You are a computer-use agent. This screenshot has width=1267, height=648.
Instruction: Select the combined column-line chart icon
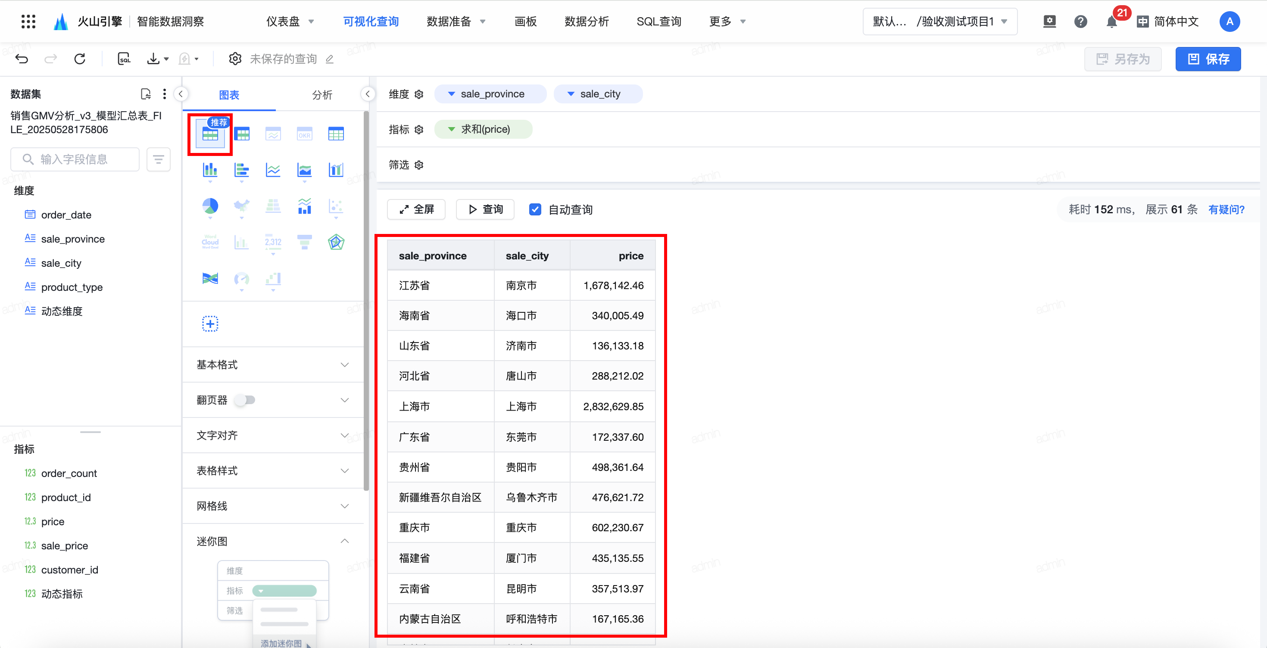click(x=336, y=170)
